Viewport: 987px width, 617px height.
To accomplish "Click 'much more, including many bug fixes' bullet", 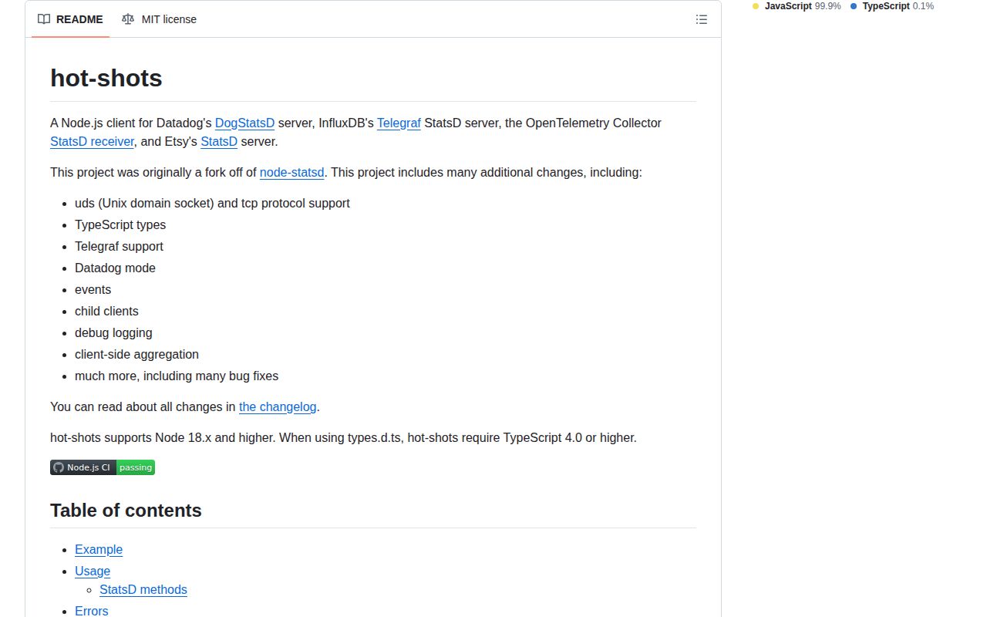I will [177, 376].
